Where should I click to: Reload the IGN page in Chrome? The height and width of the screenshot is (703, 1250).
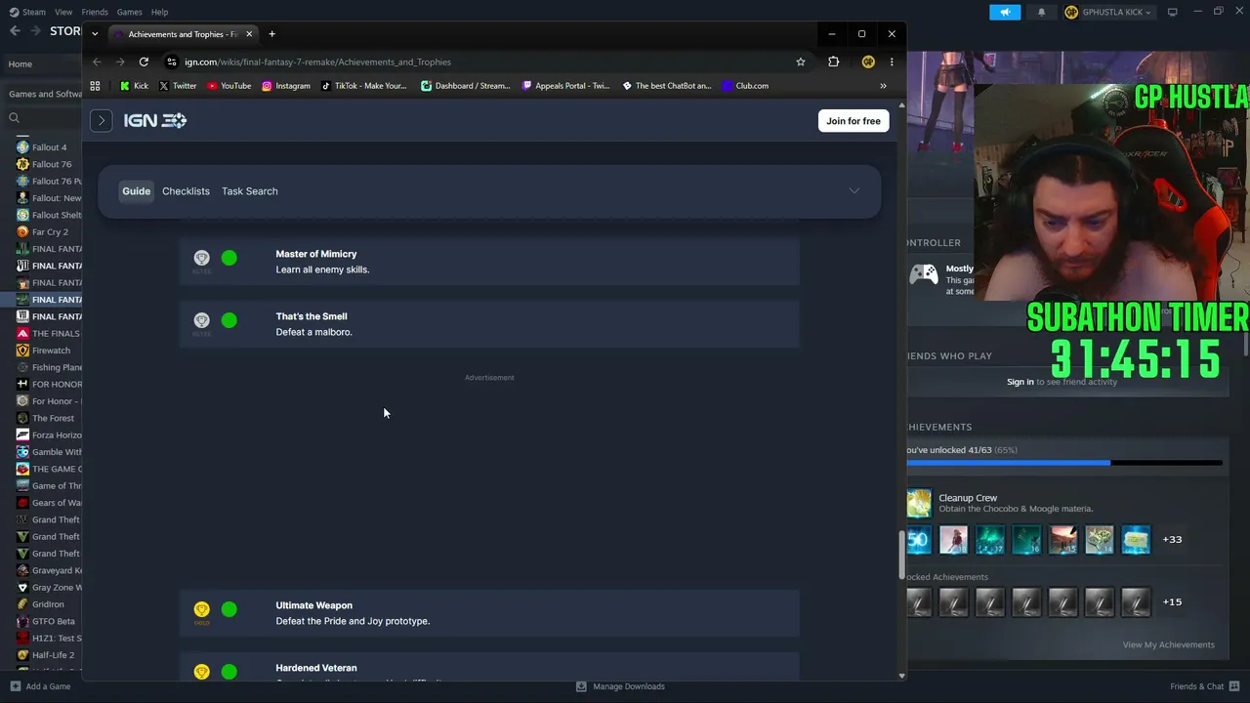(144, 62)
